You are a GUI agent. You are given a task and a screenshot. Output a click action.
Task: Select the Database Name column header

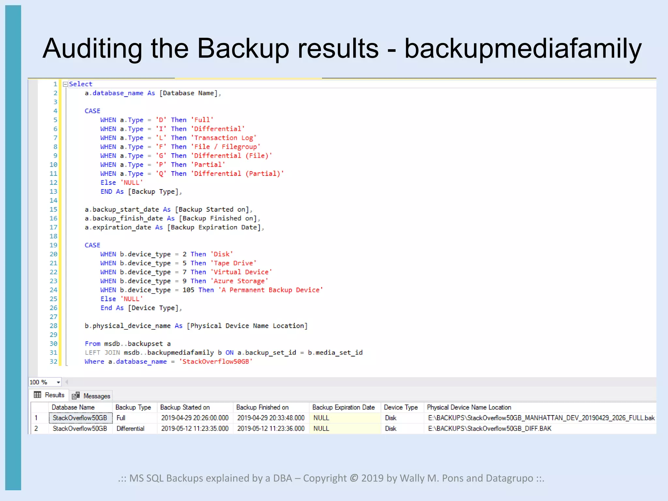[x=81, y=407]
